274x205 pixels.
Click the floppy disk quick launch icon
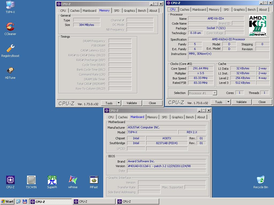[25, 202]
